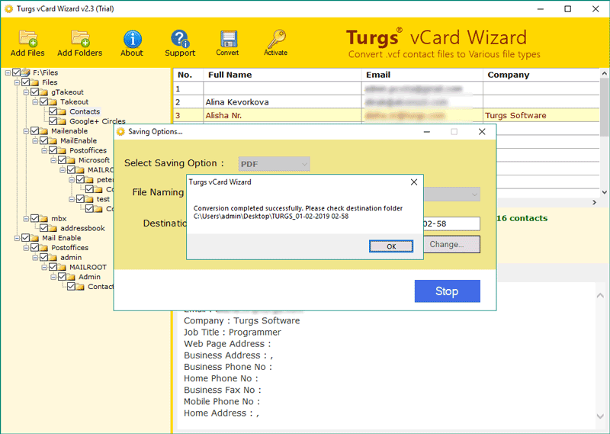Viewport: 610px width, 434px height.
Task: Select the Alina Kevorkova contact row
Action: pos(386,102)
